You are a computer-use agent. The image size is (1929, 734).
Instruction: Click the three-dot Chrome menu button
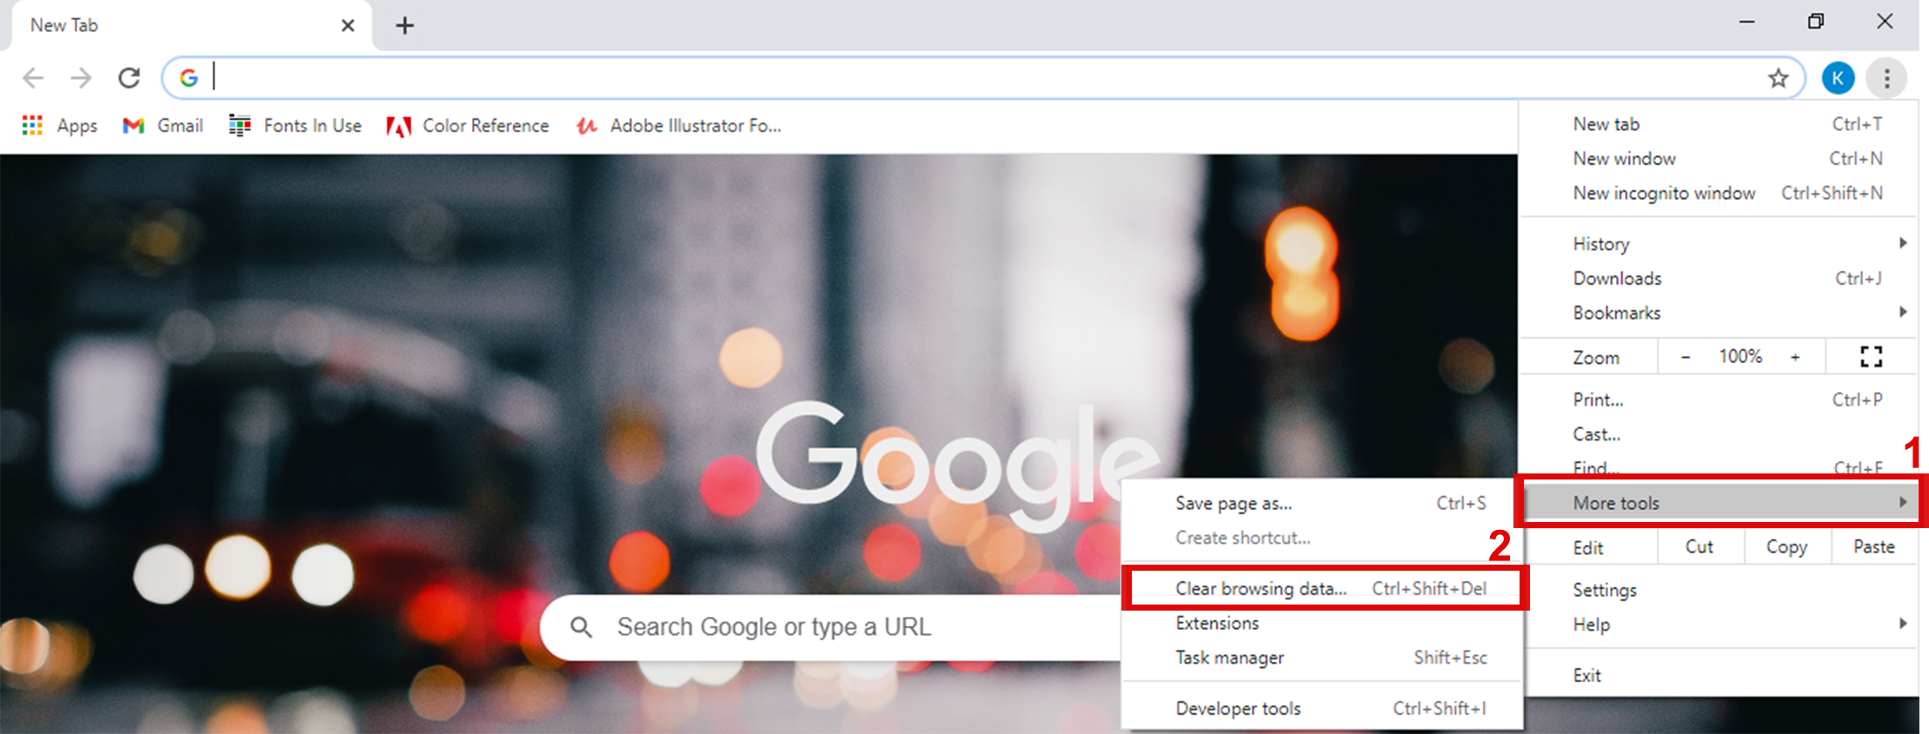pos(1886,78)
